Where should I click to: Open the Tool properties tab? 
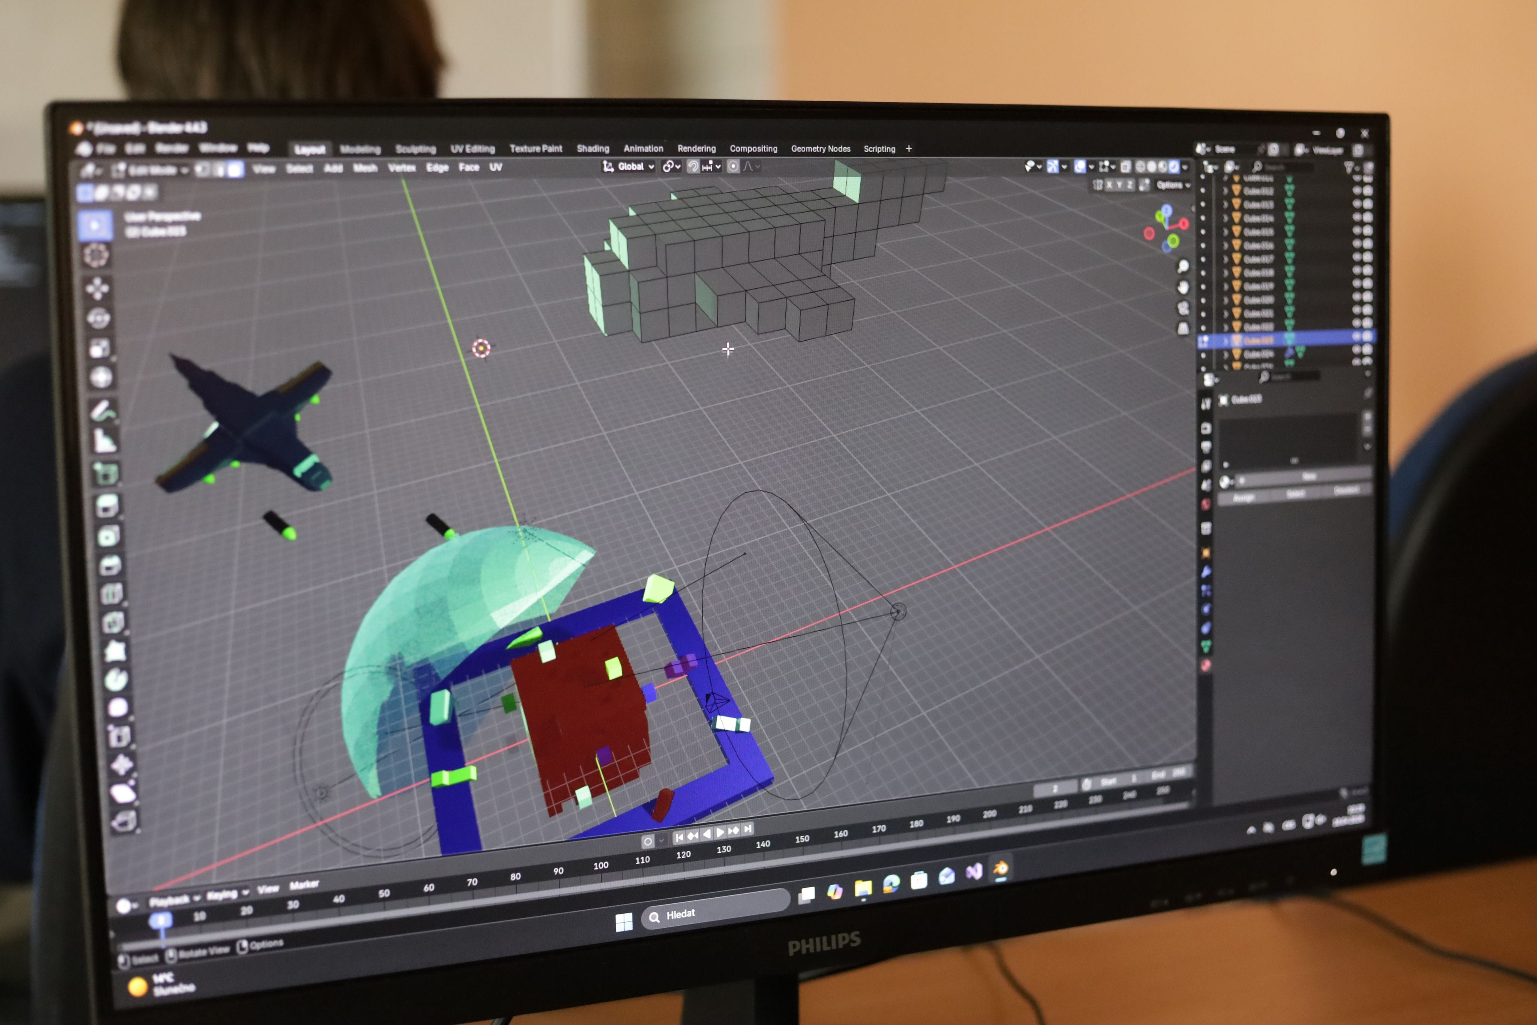[x=1206, y=405]
